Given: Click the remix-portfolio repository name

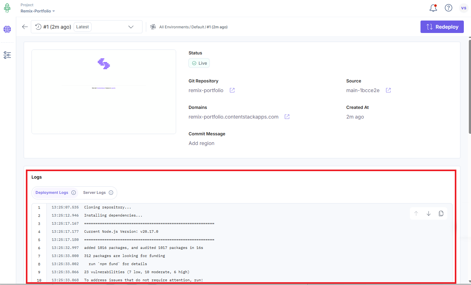Looking at the screenshot, I should [x=206, y=90].
